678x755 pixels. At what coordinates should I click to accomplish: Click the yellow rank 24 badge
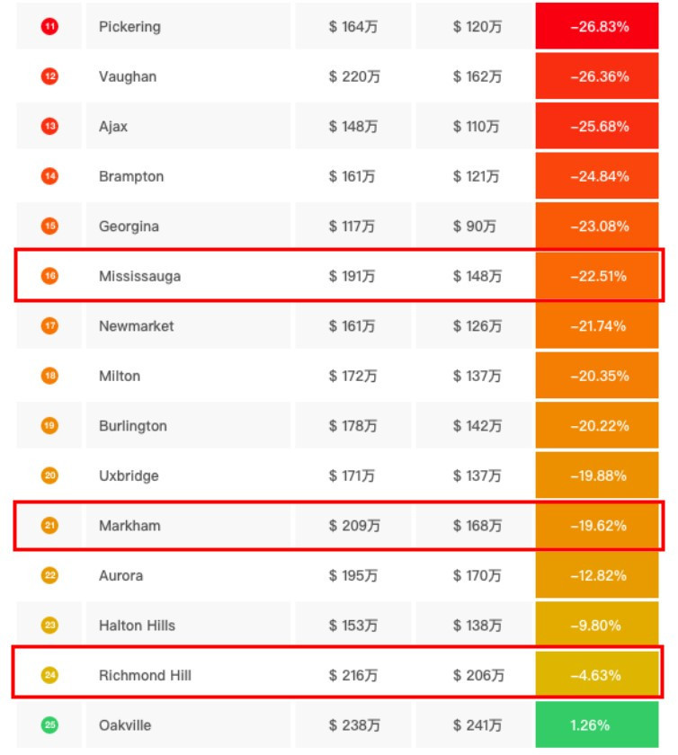[49, 675]
